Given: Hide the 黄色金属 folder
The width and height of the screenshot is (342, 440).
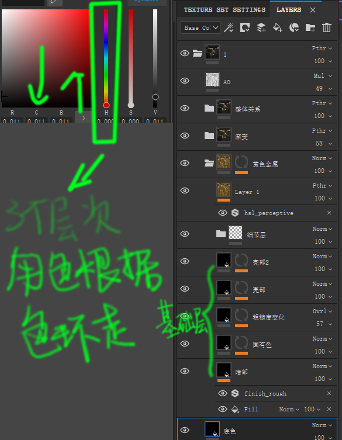Looking at the screenshot, I should 185,163.
